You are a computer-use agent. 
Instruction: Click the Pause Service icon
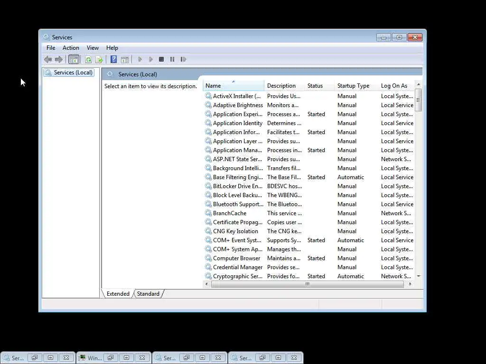[172, 59]
